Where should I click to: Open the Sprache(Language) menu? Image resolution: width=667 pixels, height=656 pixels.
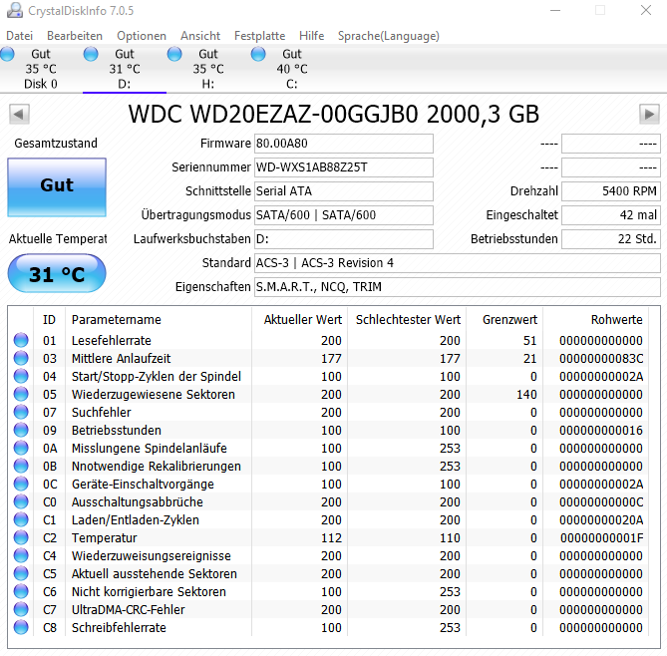point(389,36)
